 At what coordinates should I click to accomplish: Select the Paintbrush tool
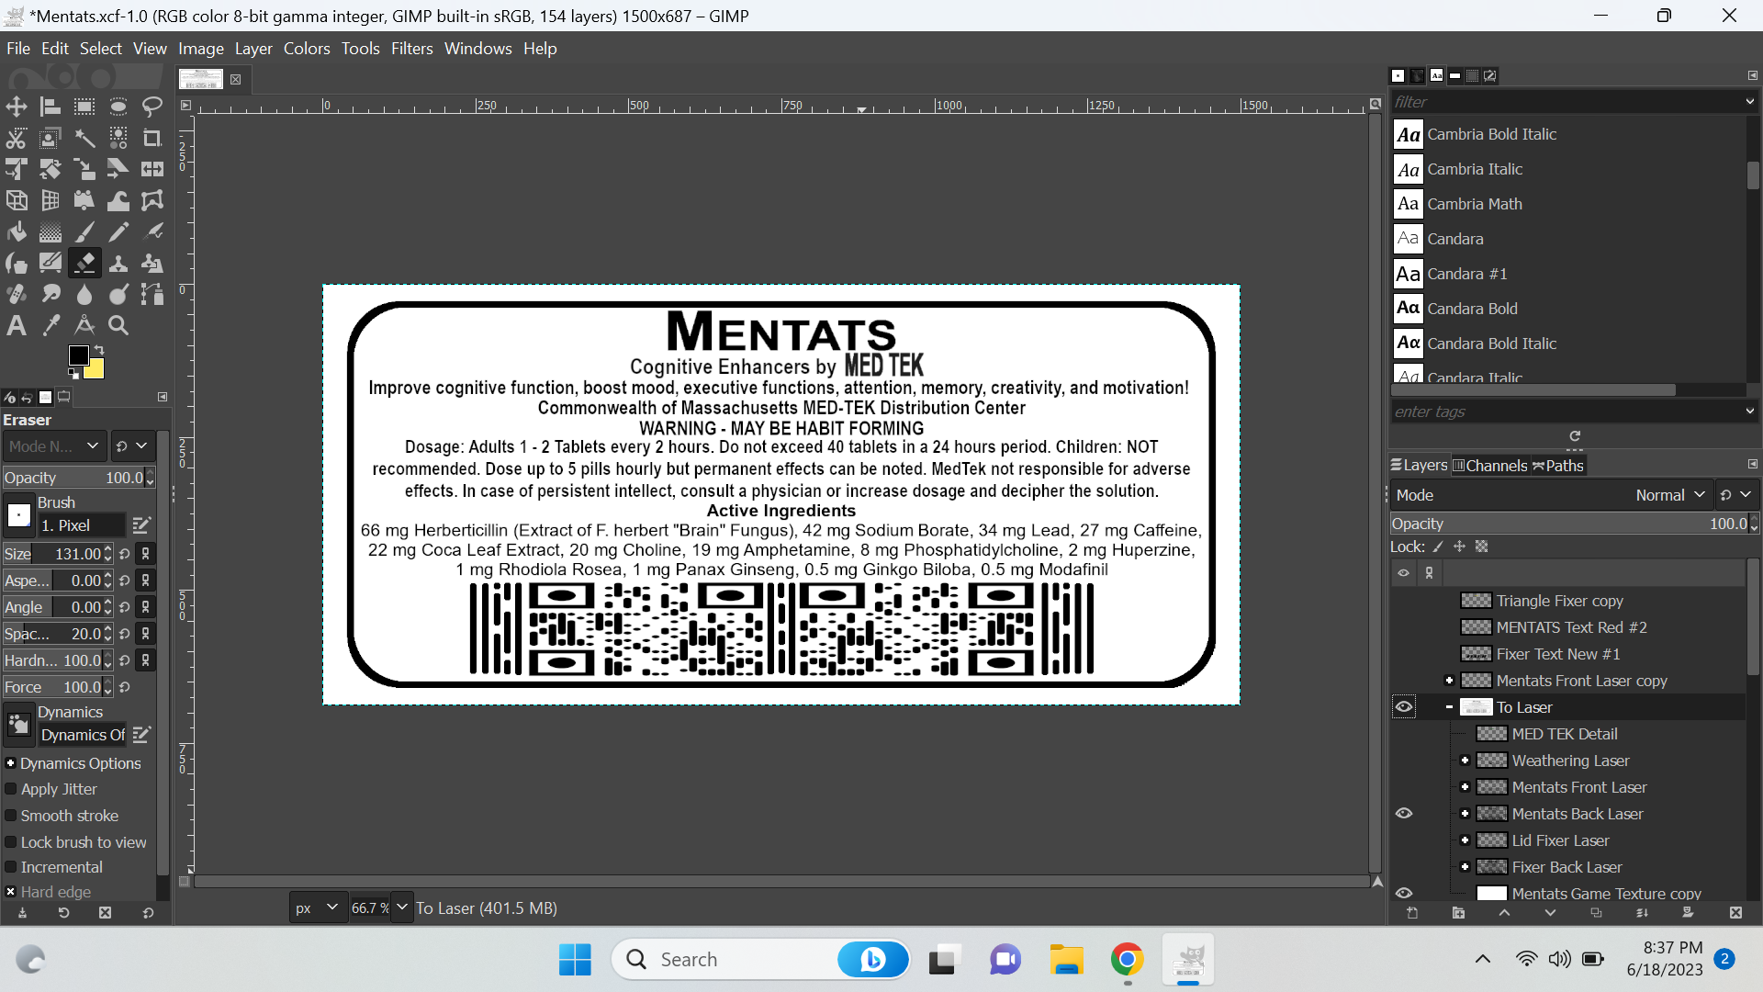84,231
